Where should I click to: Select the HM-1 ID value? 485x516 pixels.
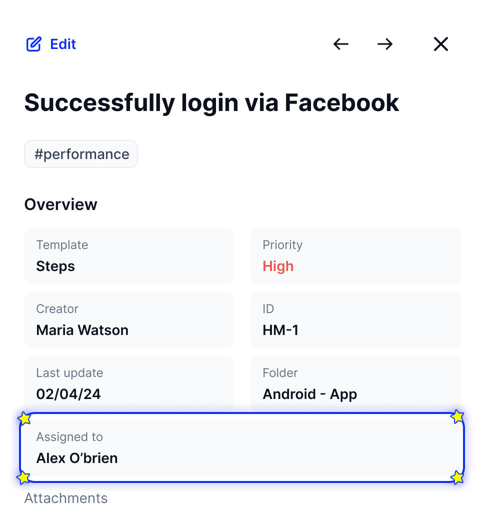pos(280,330)
